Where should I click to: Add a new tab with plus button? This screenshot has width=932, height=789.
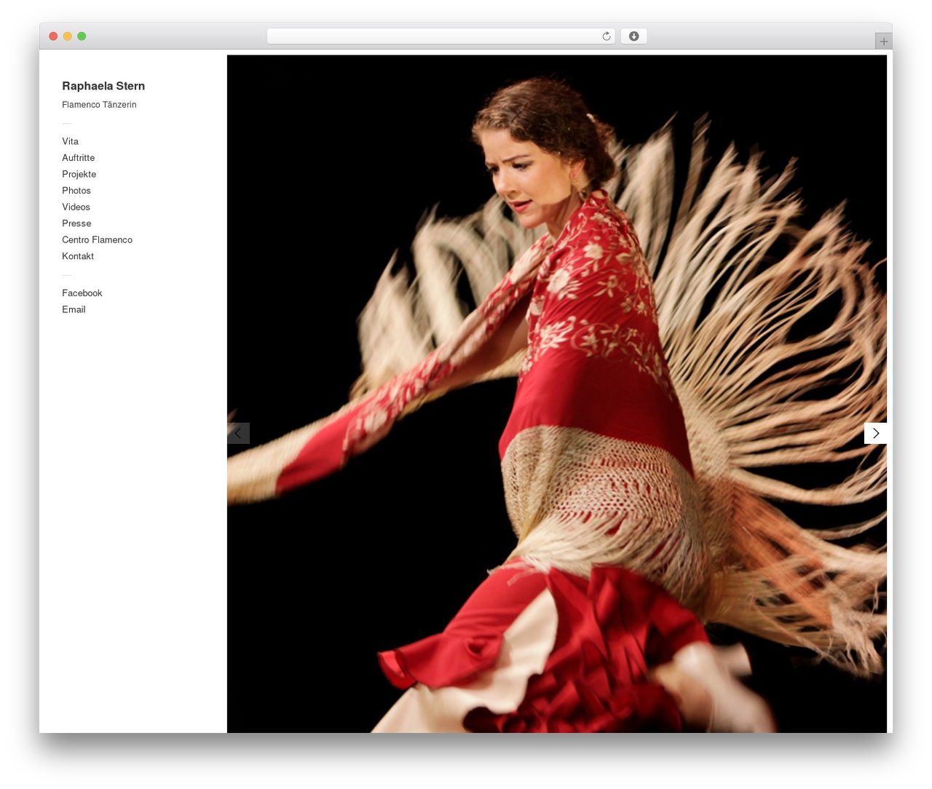click(883, 41)
